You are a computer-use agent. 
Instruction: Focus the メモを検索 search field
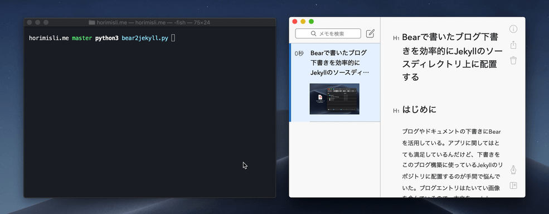tap(328, 33)
